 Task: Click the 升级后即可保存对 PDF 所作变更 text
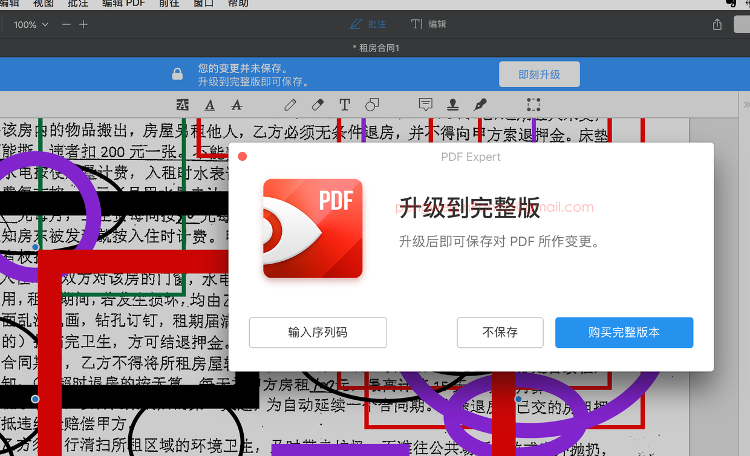tap(500, 242)
